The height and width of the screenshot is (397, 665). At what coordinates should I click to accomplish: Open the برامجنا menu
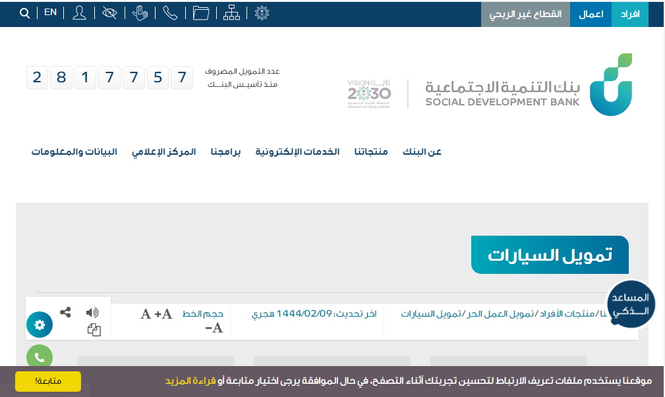coord(225,151)
